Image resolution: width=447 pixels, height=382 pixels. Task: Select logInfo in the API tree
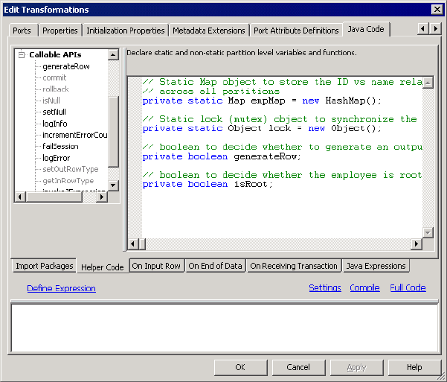point(55,124)
